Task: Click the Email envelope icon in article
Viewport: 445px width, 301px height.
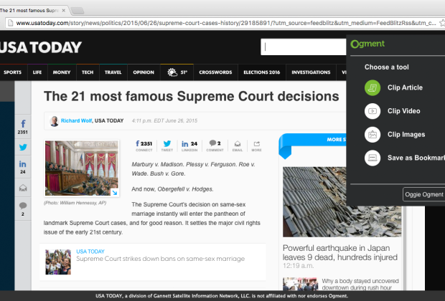Action: [238, 145]
